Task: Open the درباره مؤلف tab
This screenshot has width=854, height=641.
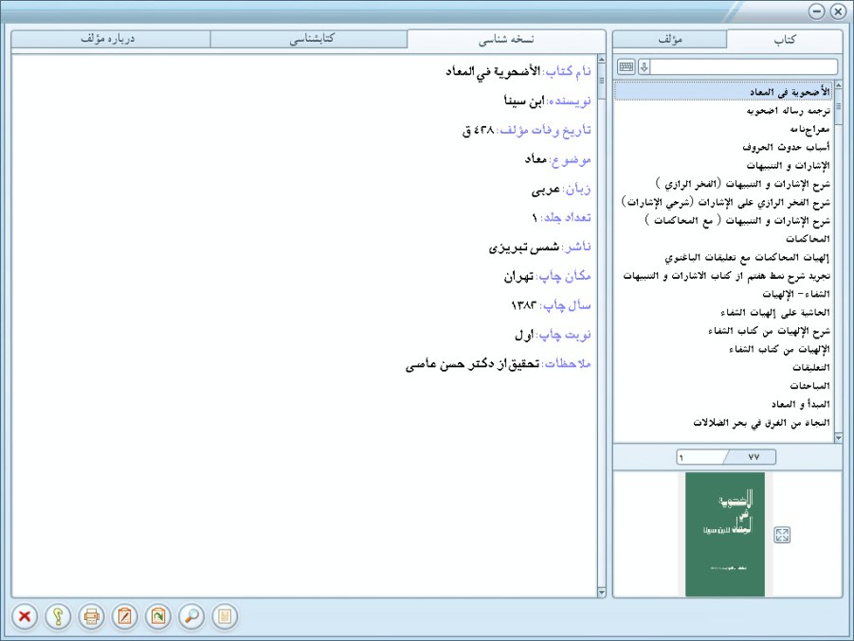Action: 110,39
